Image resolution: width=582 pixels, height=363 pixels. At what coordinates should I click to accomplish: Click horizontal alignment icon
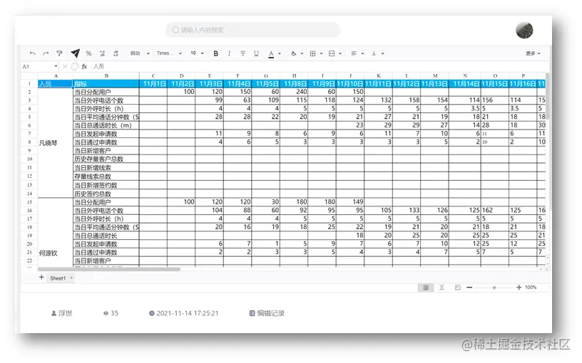pyautogui.click(x=354, y=53)
